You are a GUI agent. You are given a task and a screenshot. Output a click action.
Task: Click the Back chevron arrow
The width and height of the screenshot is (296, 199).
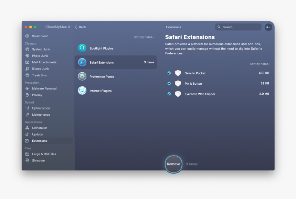[x=76, y=27]
